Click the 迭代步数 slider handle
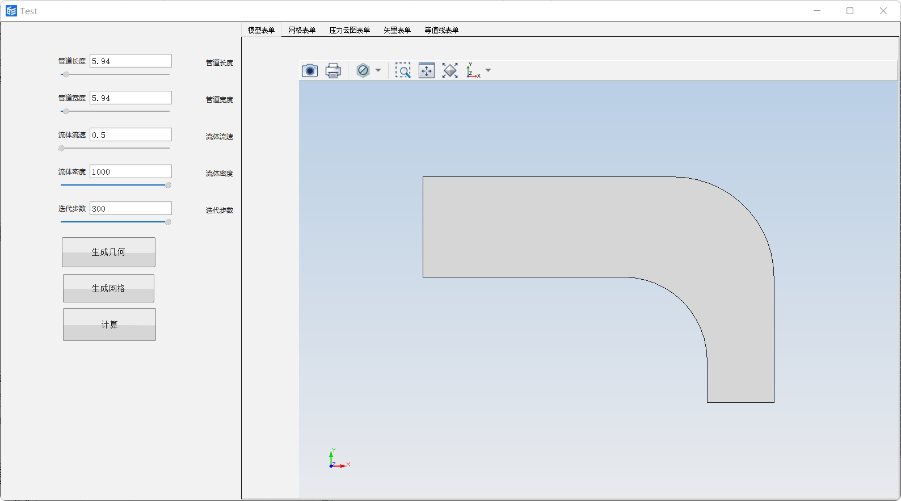 (x=168, y=222)
